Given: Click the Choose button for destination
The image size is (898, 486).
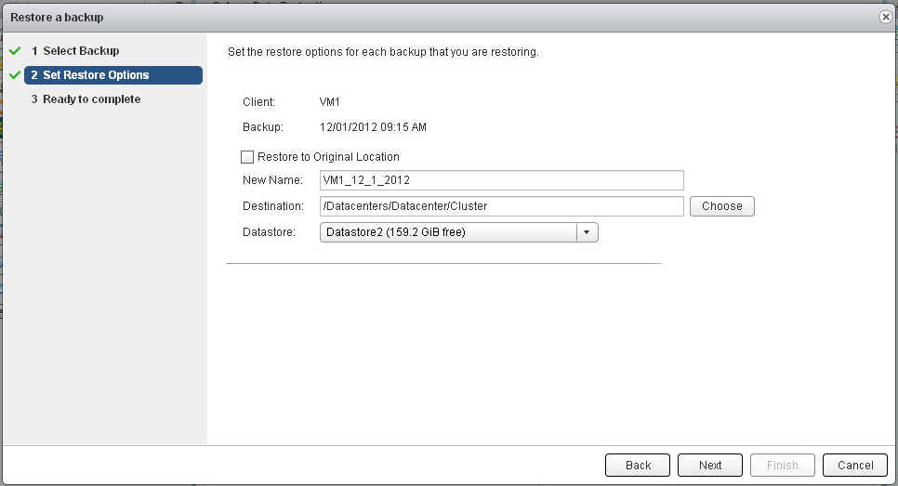Looking at the screenshot, I should point(722,206).
